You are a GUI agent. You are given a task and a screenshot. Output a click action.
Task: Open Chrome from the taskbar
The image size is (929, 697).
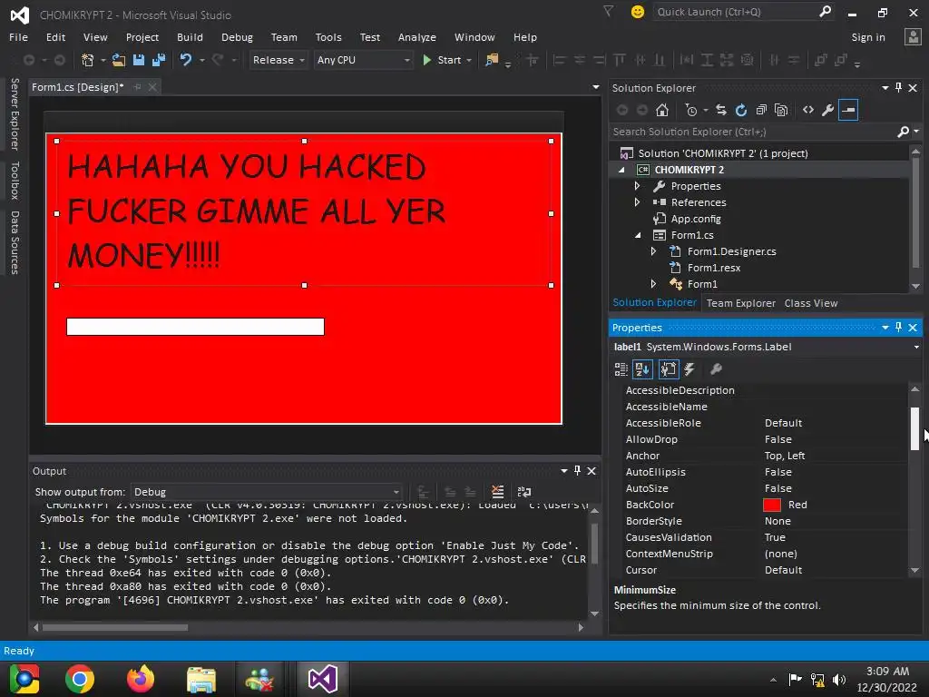[80, 679]
